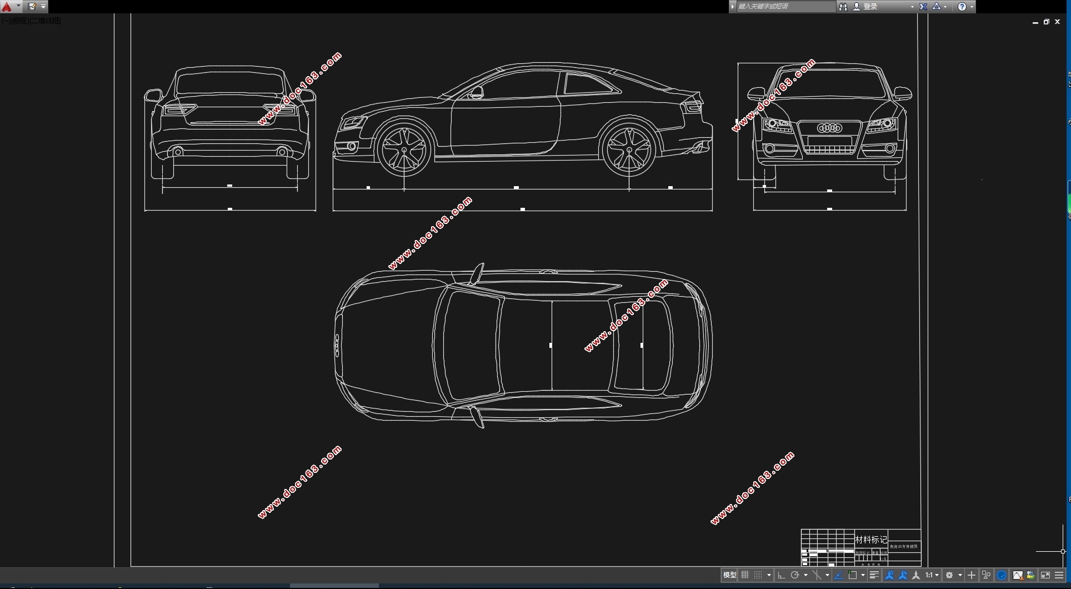Image resolution: width=1071 pixels, height=589 pixels.
Task: Toggle clean screen mode icon
Action: click(1045, 575)
